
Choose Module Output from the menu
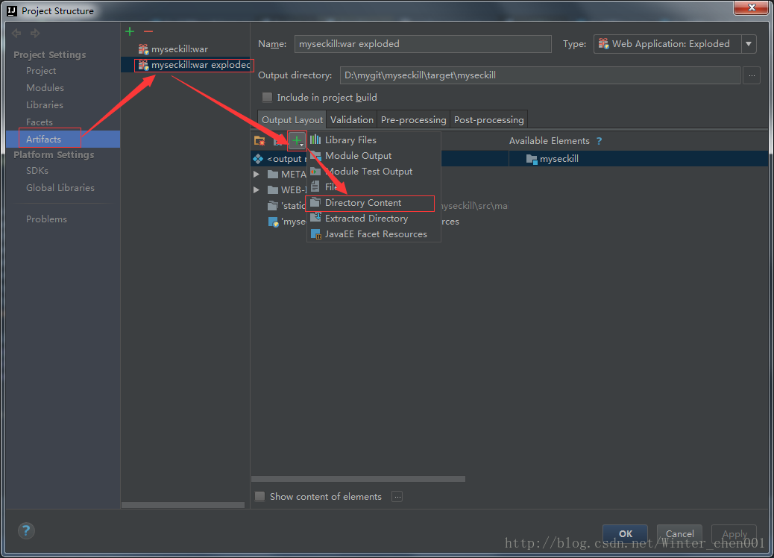click(374, 156)
